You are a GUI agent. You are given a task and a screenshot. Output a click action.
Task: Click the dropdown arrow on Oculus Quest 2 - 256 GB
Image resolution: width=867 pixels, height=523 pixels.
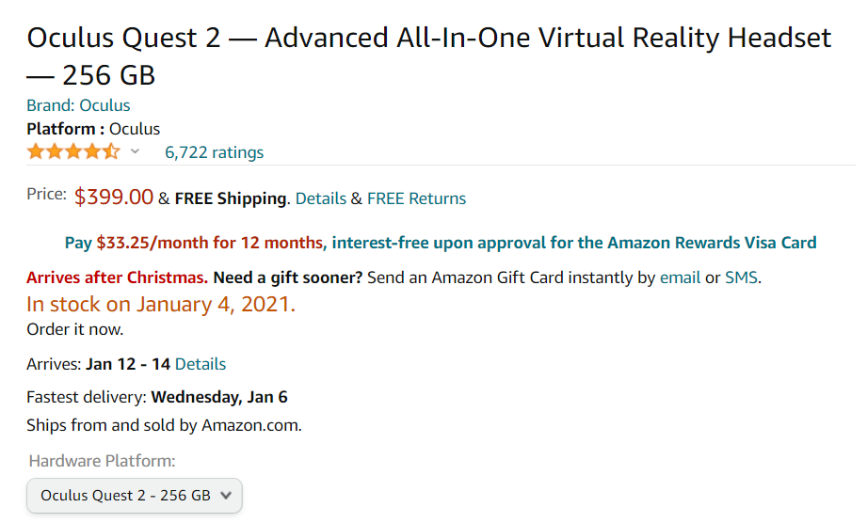(226, 496)
